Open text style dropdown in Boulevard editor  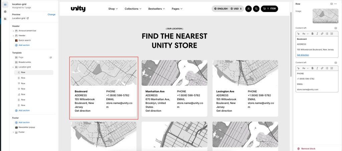(x=305, y=34)
